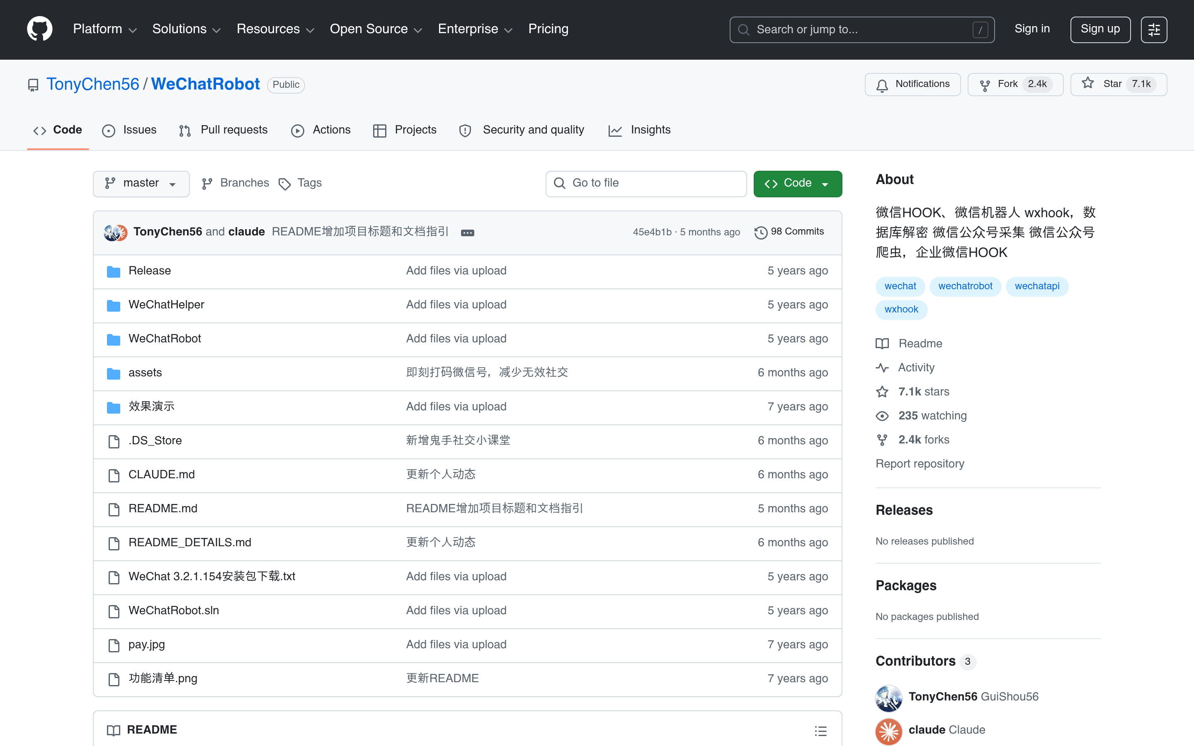Viewport: 1194px width, 746px height.
Task: Click commit hash 45e4b1b
Action: point(652,233)
